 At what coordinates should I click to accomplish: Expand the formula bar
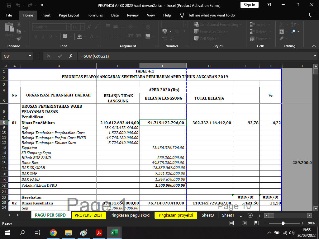[315, 56]
